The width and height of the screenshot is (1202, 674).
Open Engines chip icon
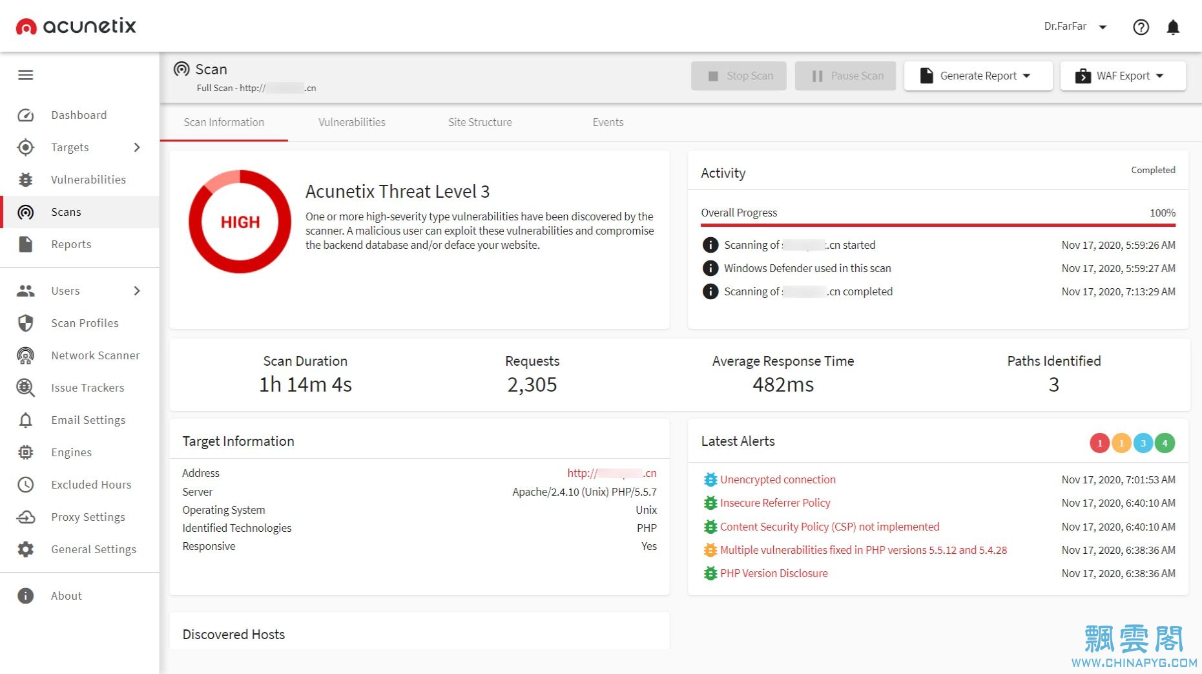click(x=26, y=452)
